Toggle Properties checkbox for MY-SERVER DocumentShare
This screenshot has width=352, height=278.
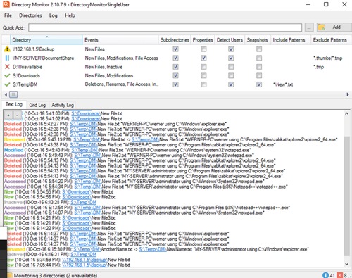click(x=203, y=58)
